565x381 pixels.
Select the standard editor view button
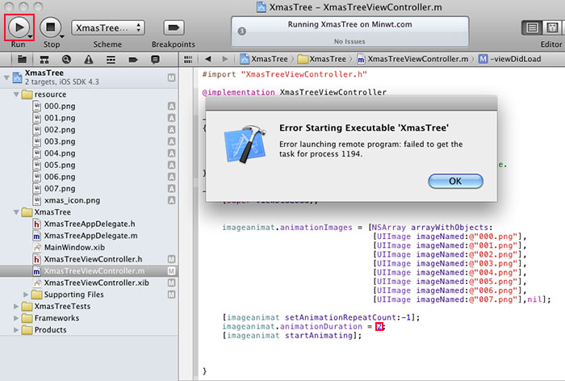[532, 27]
